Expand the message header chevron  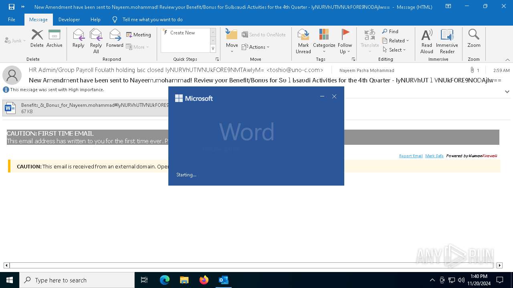[507, 92]
